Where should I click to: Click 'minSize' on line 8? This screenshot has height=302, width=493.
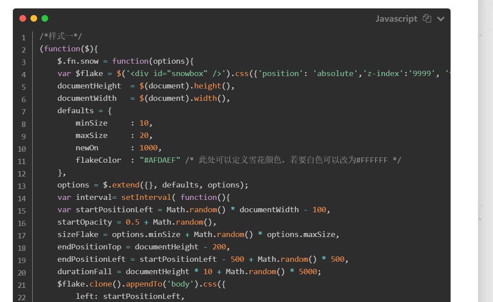click(91, 123)
